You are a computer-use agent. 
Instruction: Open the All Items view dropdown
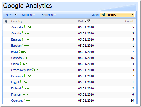click(x=117, y=15)
